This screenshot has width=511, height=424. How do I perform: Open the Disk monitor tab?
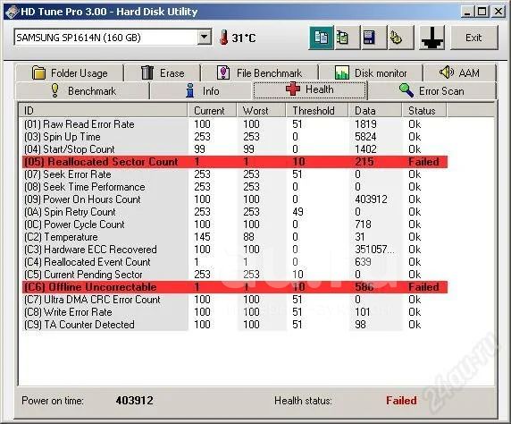point(371,72)
